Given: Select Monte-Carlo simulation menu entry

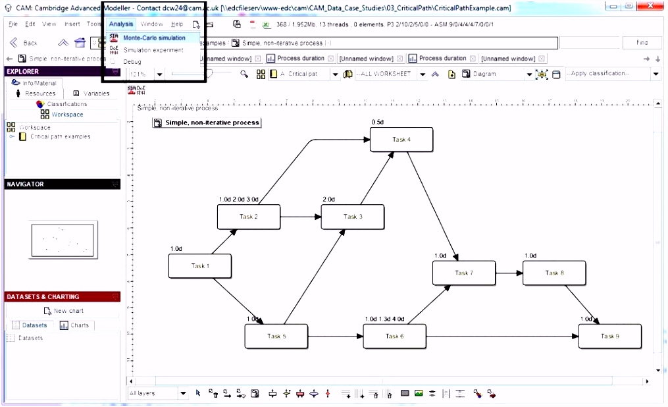Looking at the screenshot, I should pyautogui.click(x=154, y=38).
